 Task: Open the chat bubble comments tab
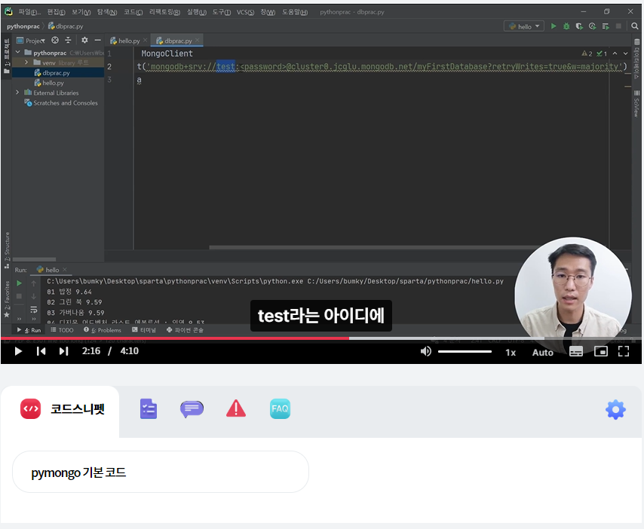192,408
